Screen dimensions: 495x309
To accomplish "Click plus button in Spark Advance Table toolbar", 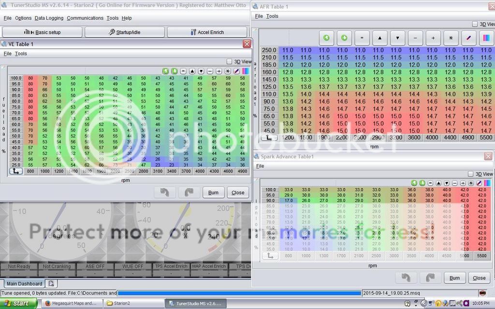I will coord(463,183).
